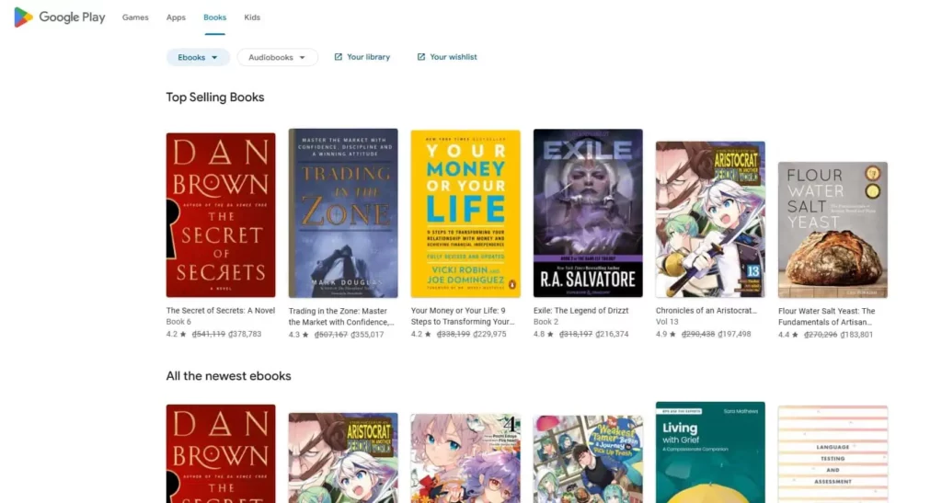Open Your Money or Your Life cover
The height and width of the screenshot is (503, 942).
(x=465, y=213)
